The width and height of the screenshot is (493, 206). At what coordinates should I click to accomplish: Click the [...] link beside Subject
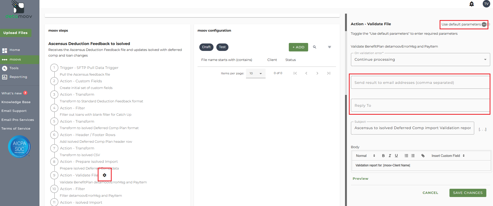482,129
